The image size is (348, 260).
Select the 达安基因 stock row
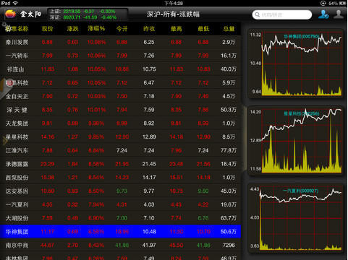pyautogui.click(x=120, y=191)
